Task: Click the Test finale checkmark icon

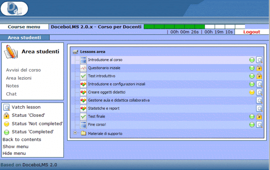Action: click(x=84, y=116)
